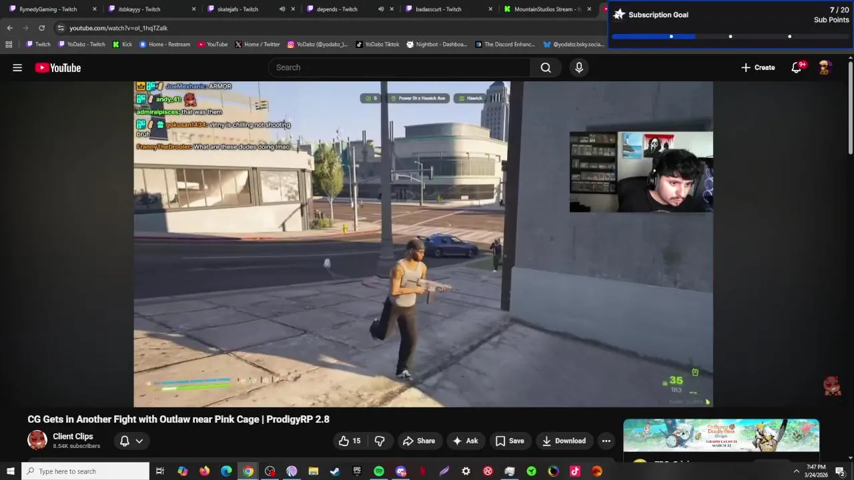This screenshot has width=854, height=480.
Task: Open Kick bookmark
Action: [122, 45]
